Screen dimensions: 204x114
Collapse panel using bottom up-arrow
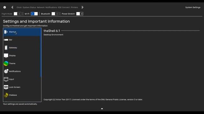pos(102,109)
